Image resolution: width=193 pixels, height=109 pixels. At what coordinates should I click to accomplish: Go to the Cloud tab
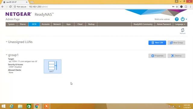click(80, 24)
